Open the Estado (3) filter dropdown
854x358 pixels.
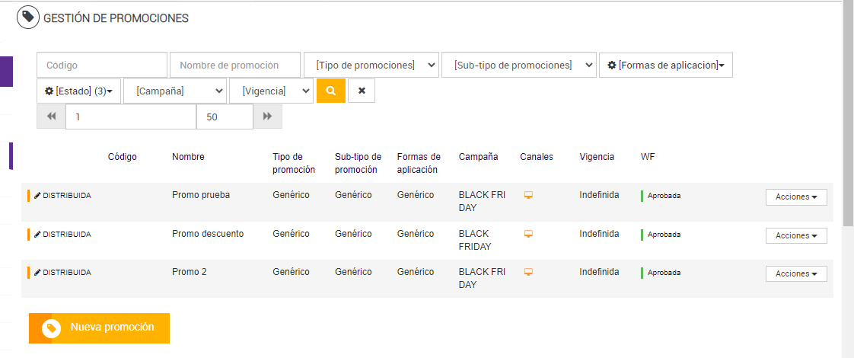tap(79, 91)
